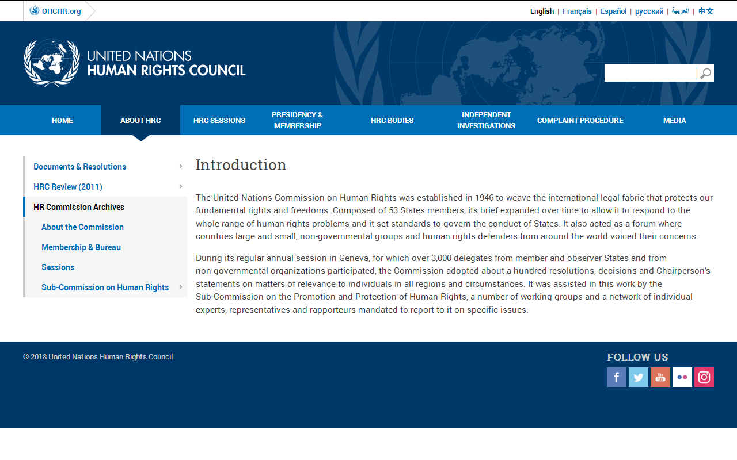
Task: Open the Sessions sidebar link
Action: tap(58, 267)
